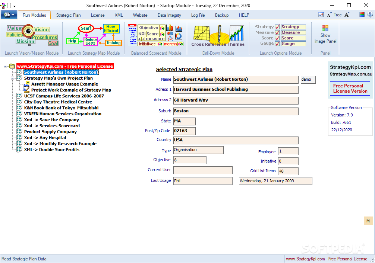Open the Log File tab
The width and height of the screenshot is (375, 263).
coord(198,15)
